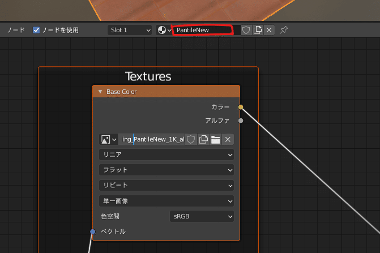
Task: Open the Slot 1 dropdown
Action: [130, 30]
